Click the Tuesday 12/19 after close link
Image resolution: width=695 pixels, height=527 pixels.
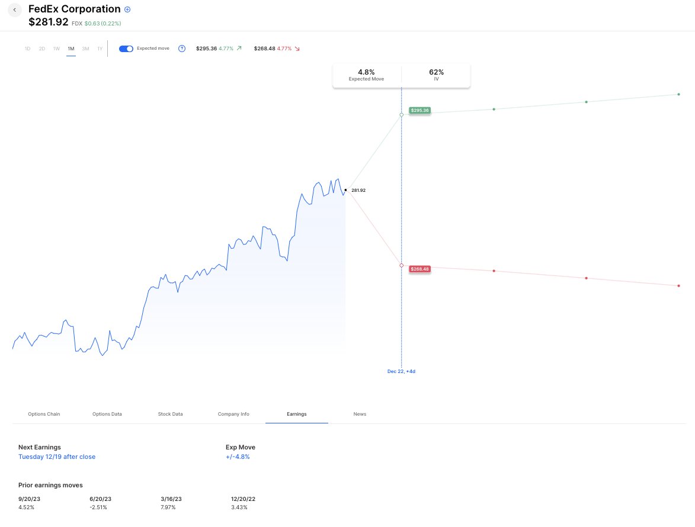click(57, 457)
